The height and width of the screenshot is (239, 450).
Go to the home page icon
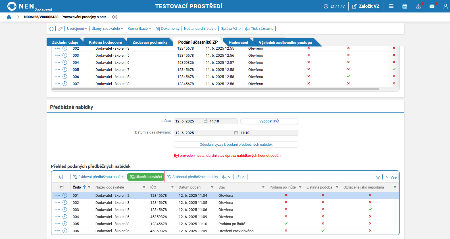(9, 17)
